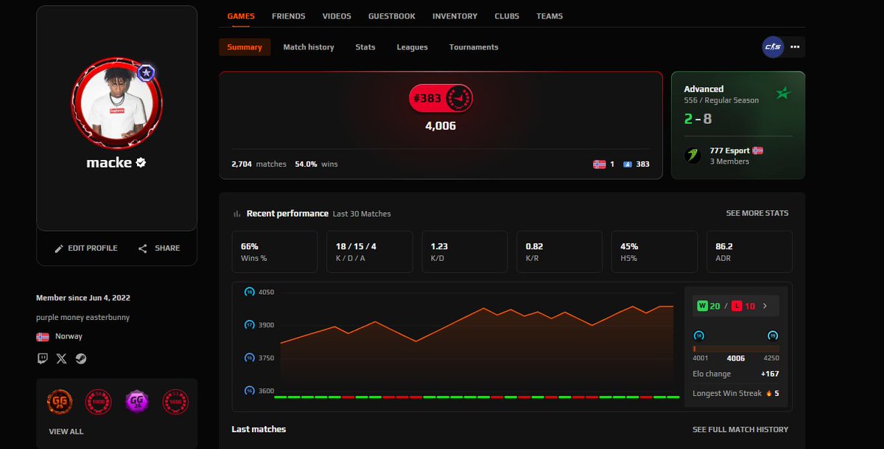Click the 66% Wins % stat card

pyautogui.click(x=275, y=252)
